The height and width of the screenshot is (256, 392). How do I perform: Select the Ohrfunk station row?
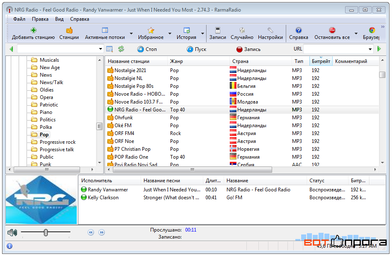pyautogui.click(x=242, y=117)
